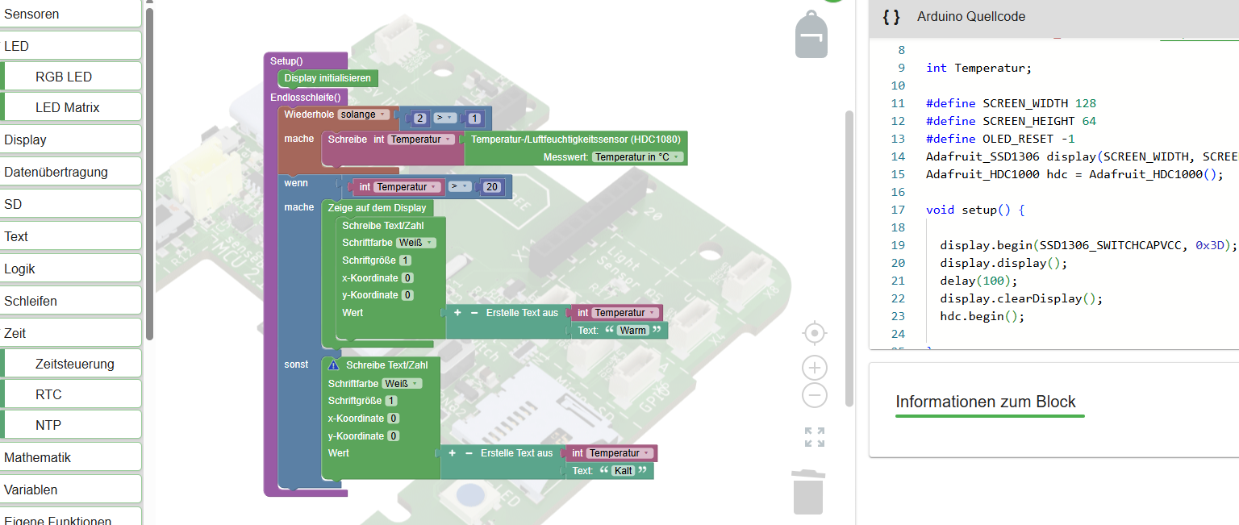Click the fit-to-screen arrows icon
The height and width of the screenshot is (525, 1239).
coord(815,437)
